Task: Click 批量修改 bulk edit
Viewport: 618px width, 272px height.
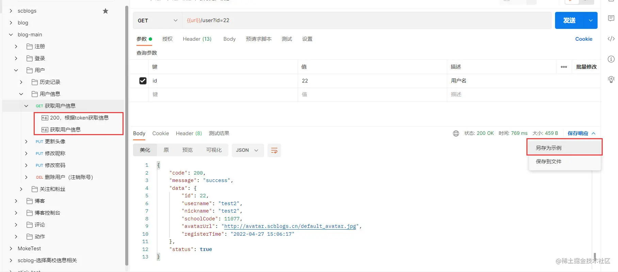Action: (586, 67)
